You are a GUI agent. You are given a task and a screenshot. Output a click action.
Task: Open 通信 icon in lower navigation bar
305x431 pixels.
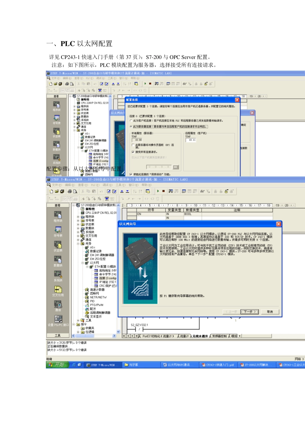pyautogui.click(x=58, y=304)
